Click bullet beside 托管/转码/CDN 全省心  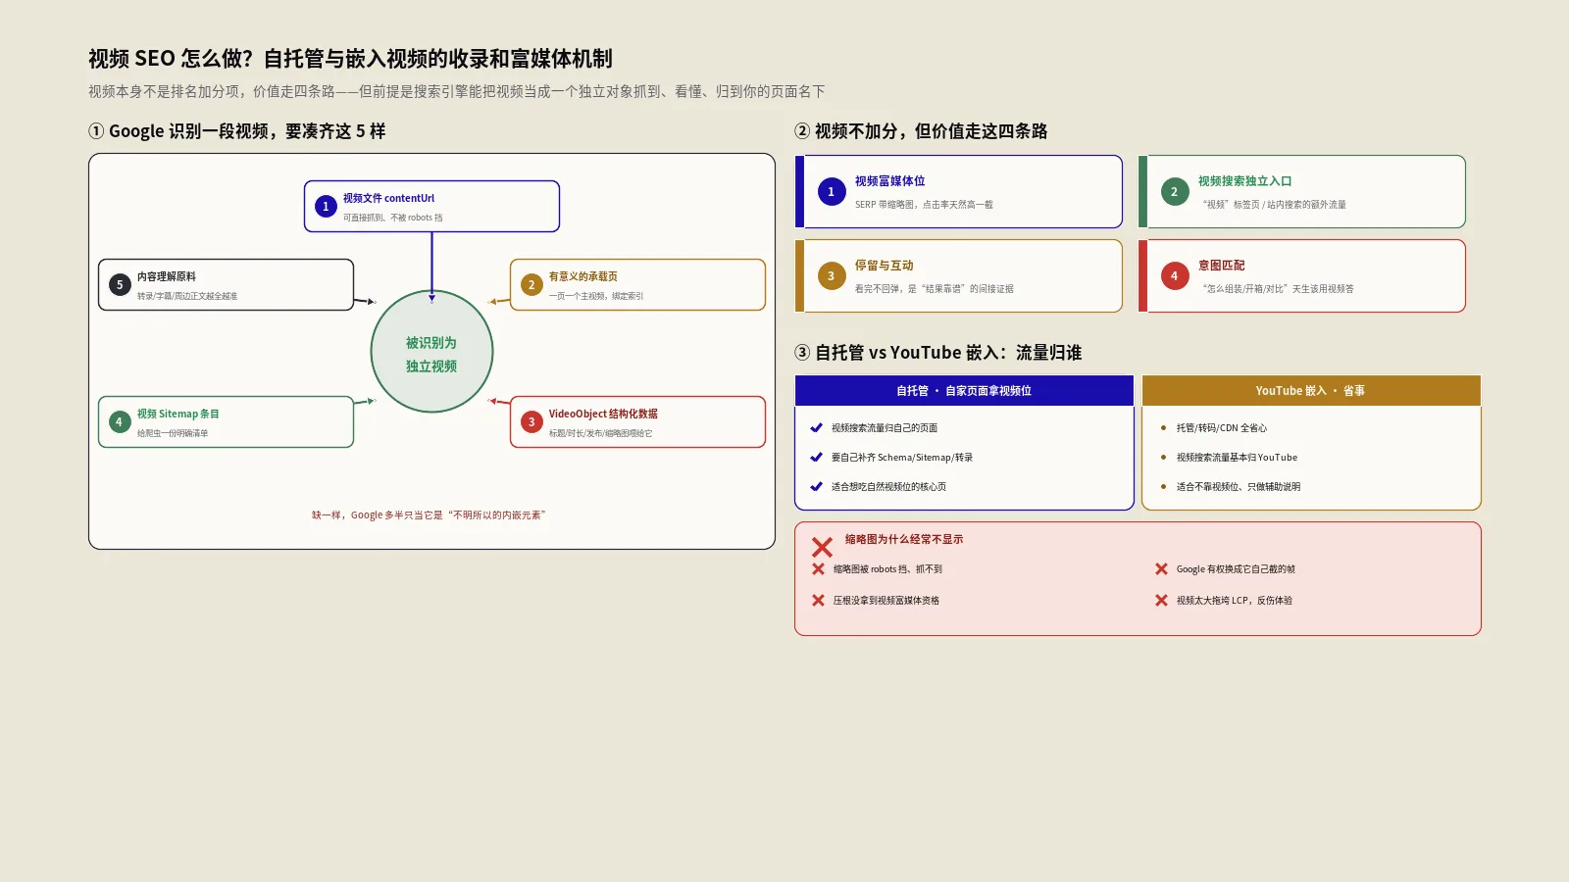coord(1163,428)
